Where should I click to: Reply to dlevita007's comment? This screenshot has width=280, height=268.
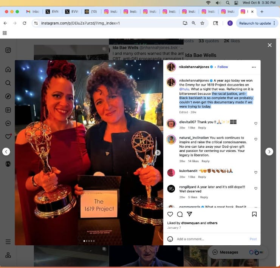click(x=202, y=128)
